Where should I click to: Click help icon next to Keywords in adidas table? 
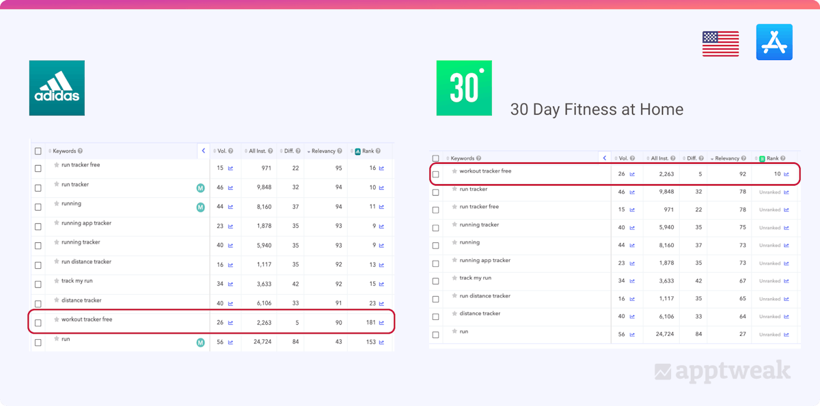pos(80,151)
